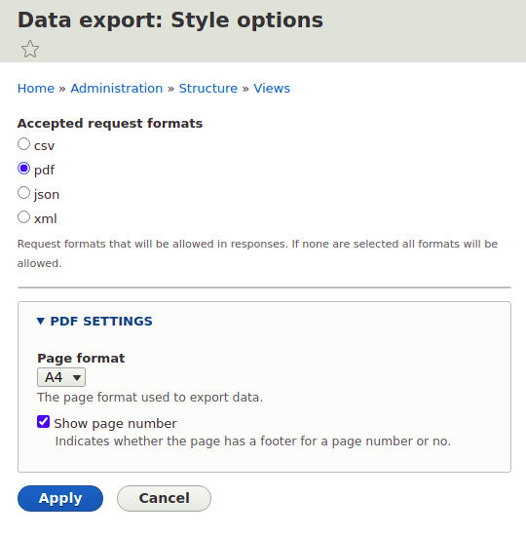The height and width of the screenshot is (537, 526).
Task: Open the Administration breadcrumb link
Action: [117, 89]
